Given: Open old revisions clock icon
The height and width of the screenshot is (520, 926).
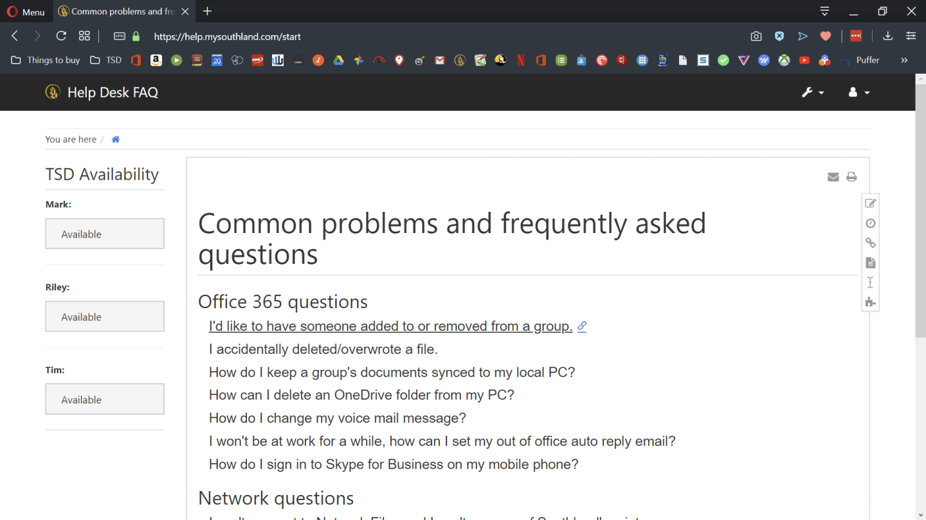Looking at the screenshot, I should (870, 223).
